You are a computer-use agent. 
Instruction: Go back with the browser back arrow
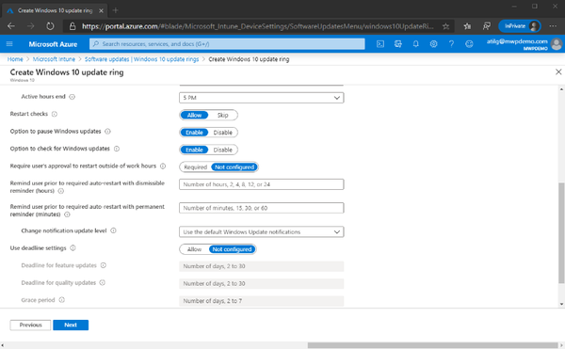[11, 26]
